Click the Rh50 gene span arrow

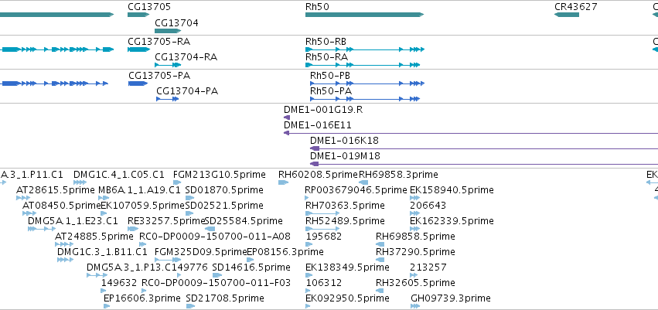point(363,15)
